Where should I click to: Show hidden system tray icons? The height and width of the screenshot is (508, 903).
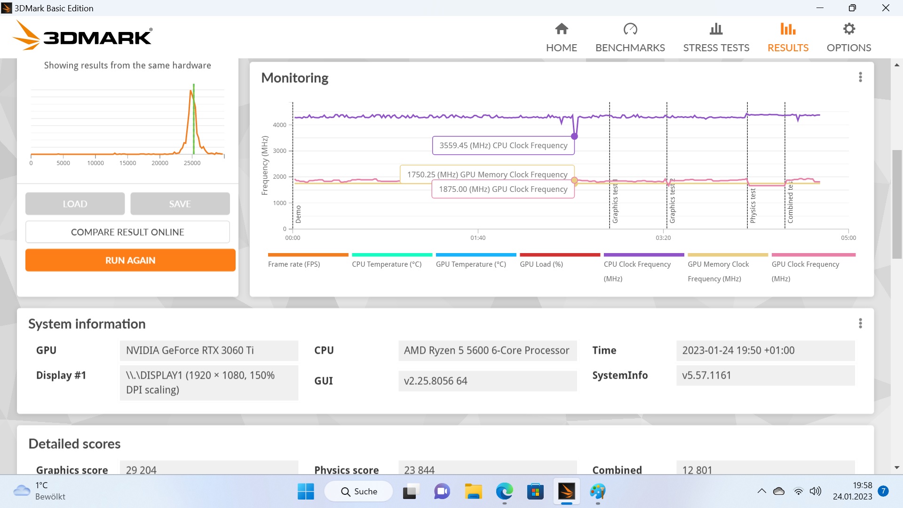coord(761,492)
